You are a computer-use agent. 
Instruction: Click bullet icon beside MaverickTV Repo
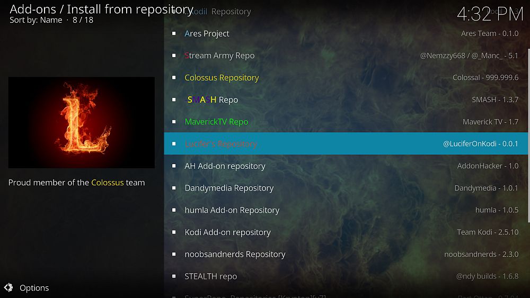click(x=174, y=122)
